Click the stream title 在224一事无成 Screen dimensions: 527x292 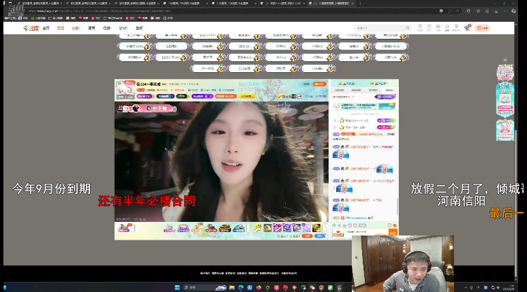149,84
